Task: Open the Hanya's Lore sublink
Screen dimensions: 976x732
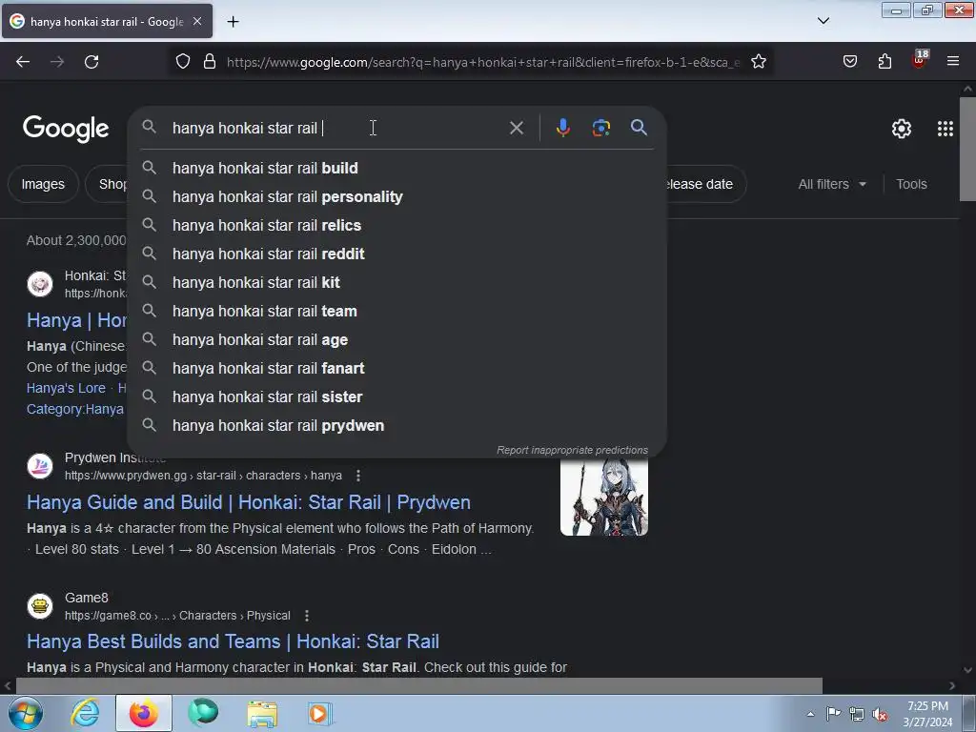Action: click(66, 389)
